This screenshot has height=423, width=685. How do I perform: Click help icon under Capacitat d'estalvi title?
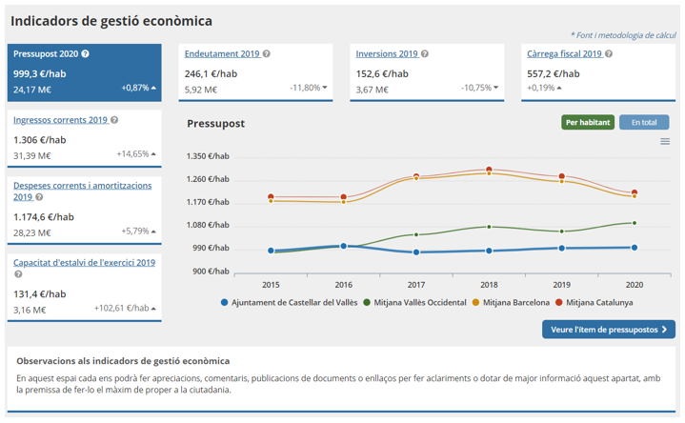(18, 275)
